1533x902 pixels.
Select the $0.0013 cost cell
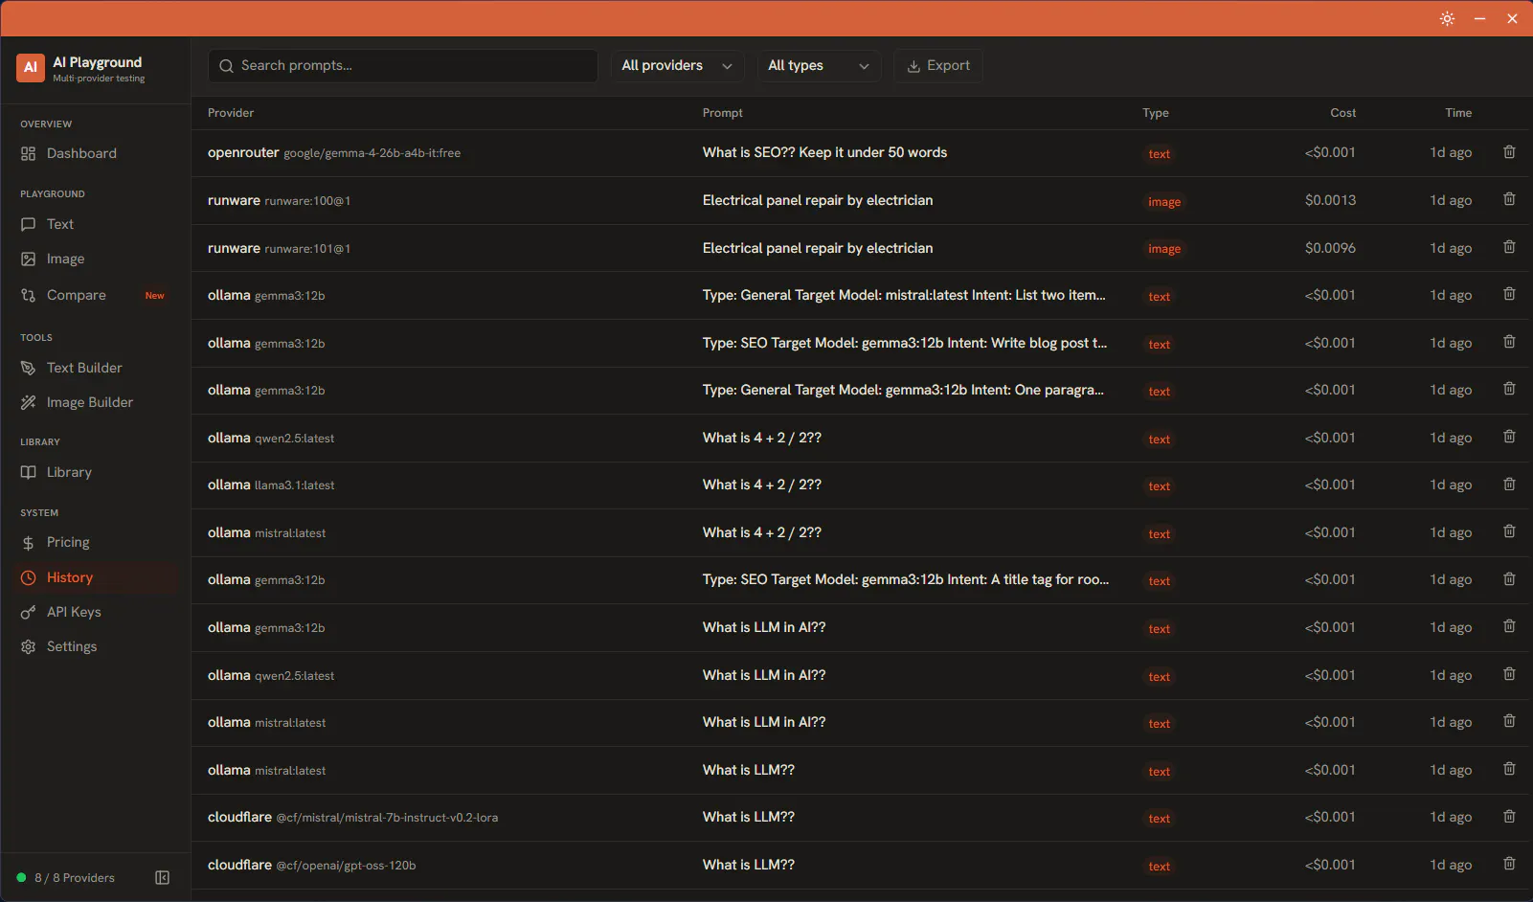tap(1330, 200)
